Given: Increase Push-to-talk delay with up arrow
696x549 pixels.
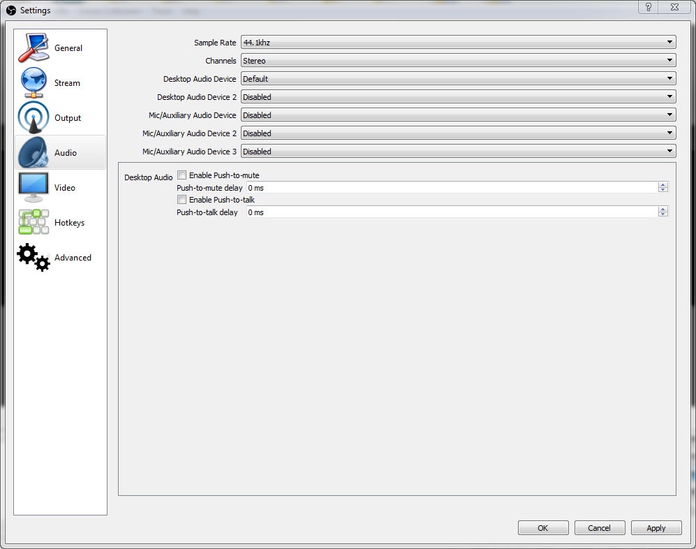Looking at the screenshot, I should (662, 210).
